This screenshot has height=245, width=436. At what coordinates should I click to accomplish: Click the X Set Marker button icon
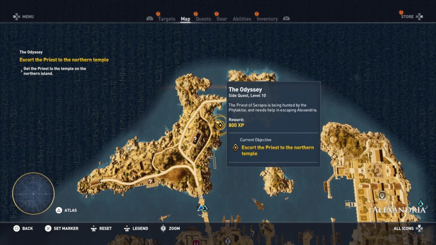pos(48,228)
